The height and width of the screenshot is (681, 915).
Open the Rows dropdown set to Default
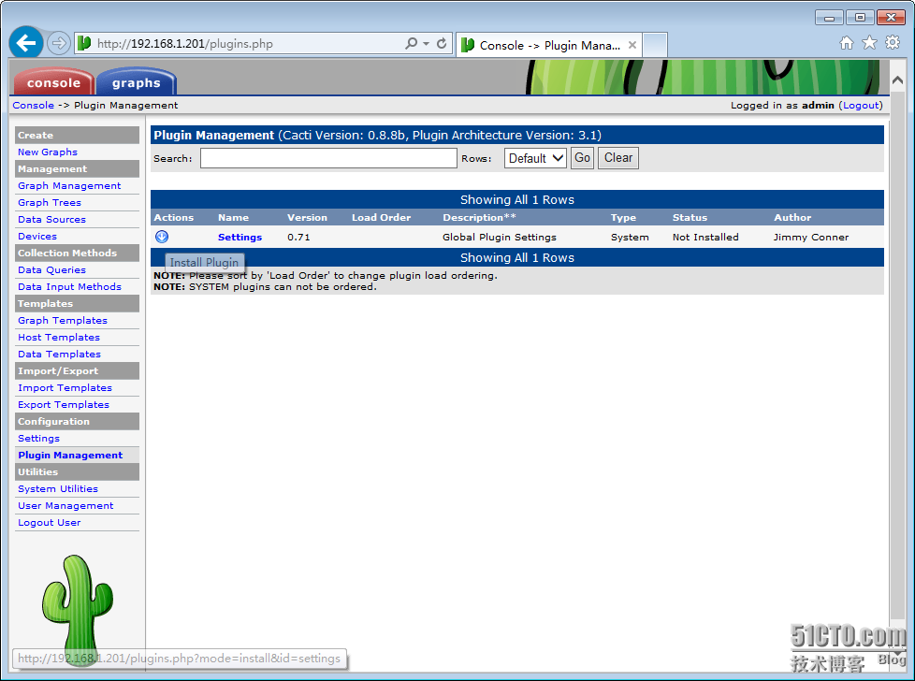coord(535,158)
